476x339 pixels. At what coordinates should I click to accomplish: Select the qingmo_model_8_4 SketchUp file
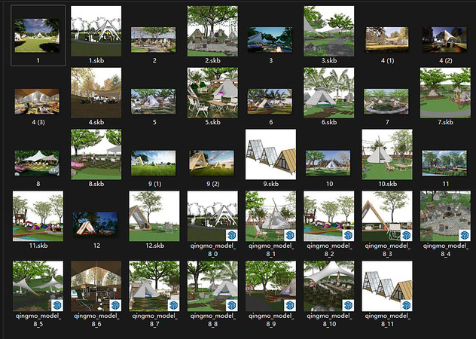[x=445, y=216]
